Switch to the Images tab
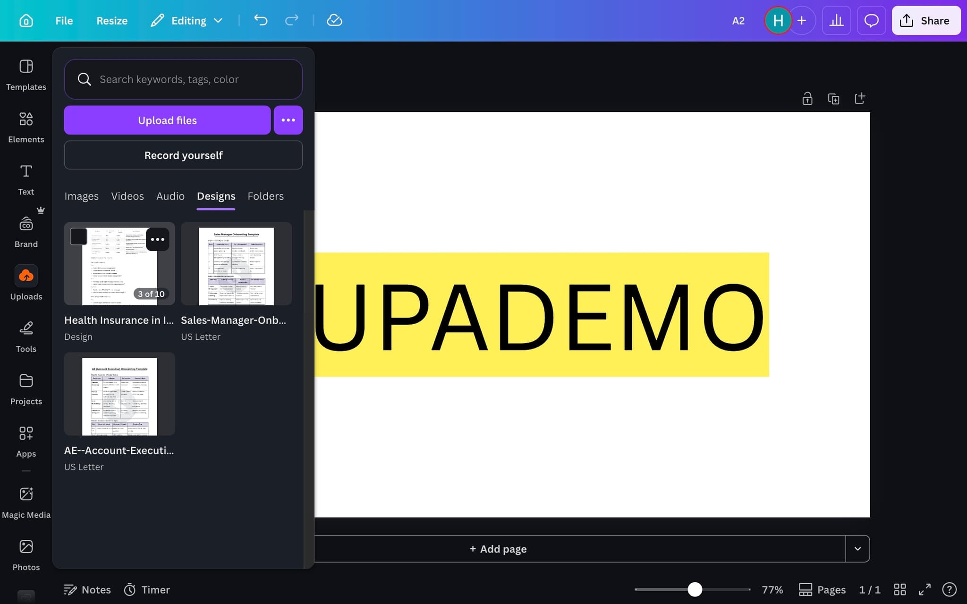 click(x=81, y=196)
